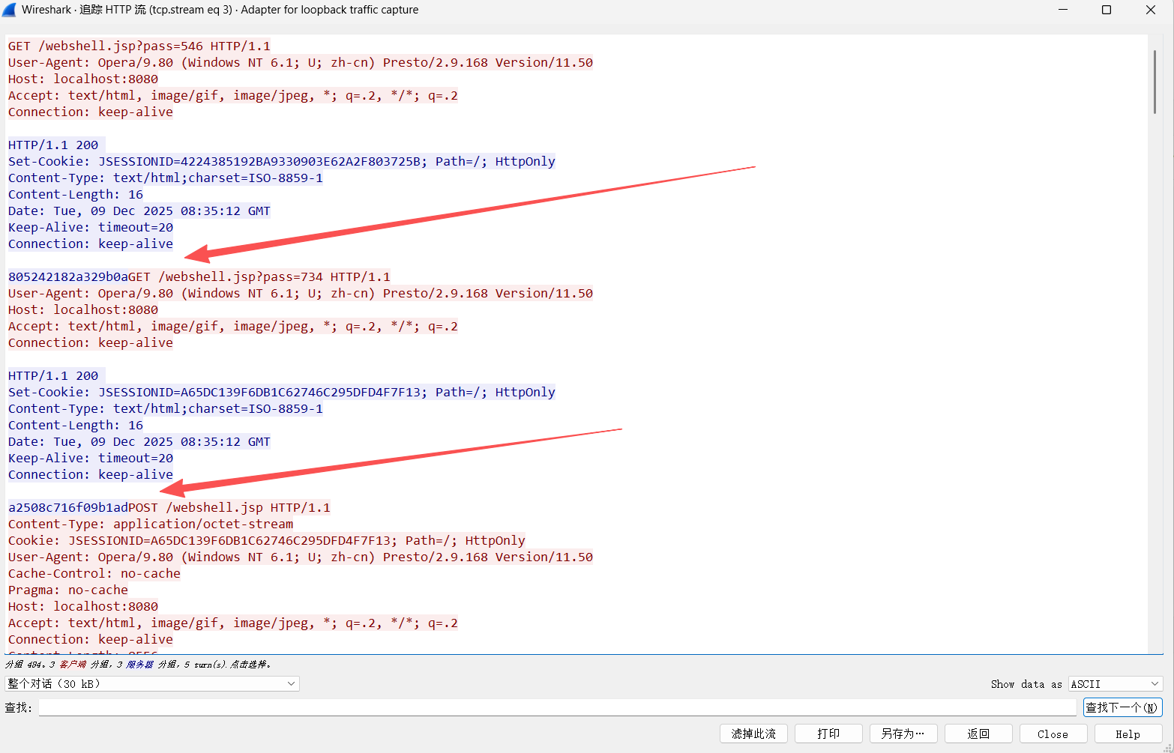The height and width of the screenshot is (753, 1174).
Task: Select the GET /webshell.jsp?pass=734 request line
Action: pyautogui.click(x=259, y=276)
